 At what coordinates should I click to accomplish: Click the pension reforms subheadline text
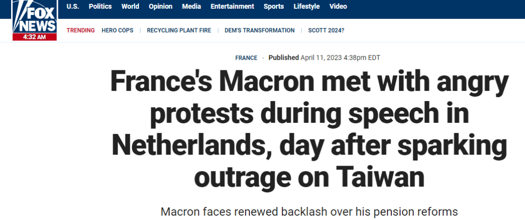pyautogui.click(x=309, y=212)
